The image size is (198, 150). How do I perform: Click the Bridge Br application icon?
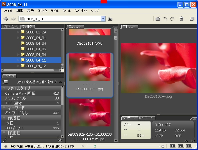click(x=4, y=4)
